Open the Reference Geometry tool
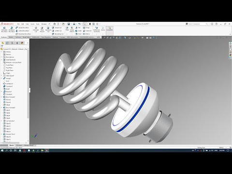Image resolution: width=232 pixels, height=174 pixels. click(97, 29)
